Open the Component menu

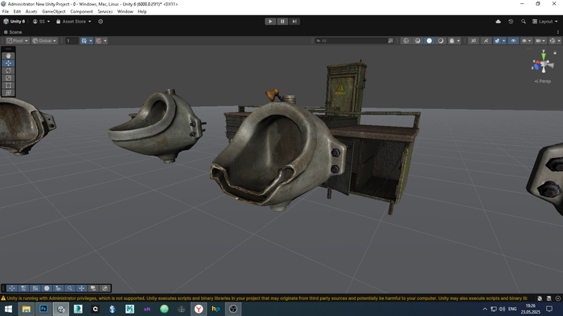tap(81, 11)
